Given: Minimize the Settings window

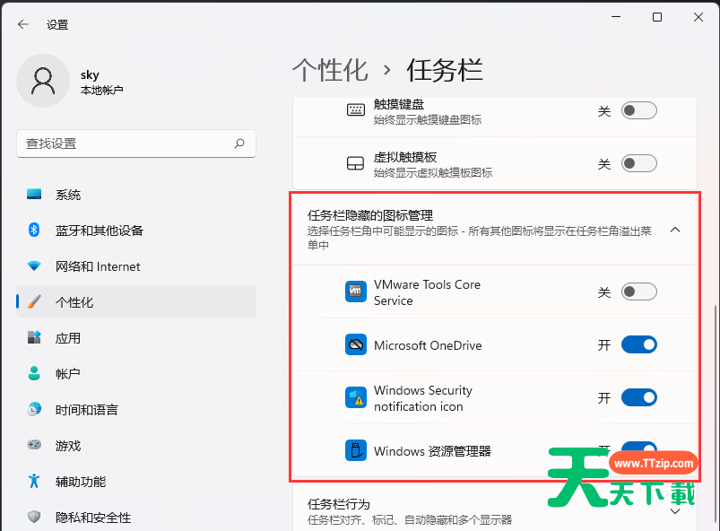Looking at the screenshot, I should tap(616, 17).
